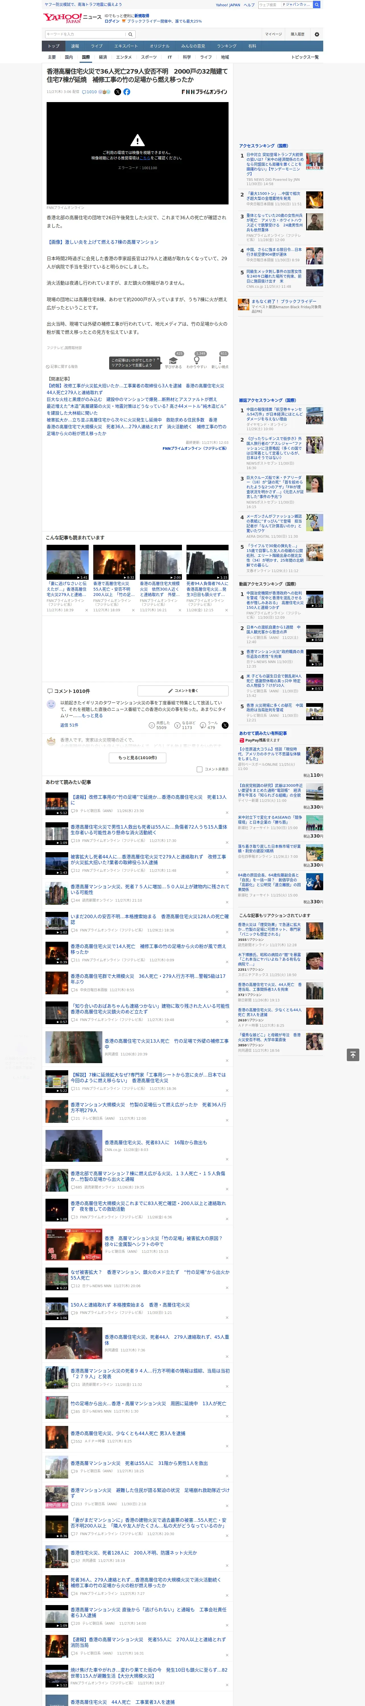The image size is (365, 1706).
Task: Share the article on X
Action: pyautogui.click(x=118, y=92)
